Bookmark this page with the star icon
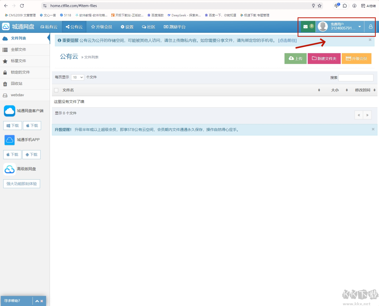 (x=320, y=6)
